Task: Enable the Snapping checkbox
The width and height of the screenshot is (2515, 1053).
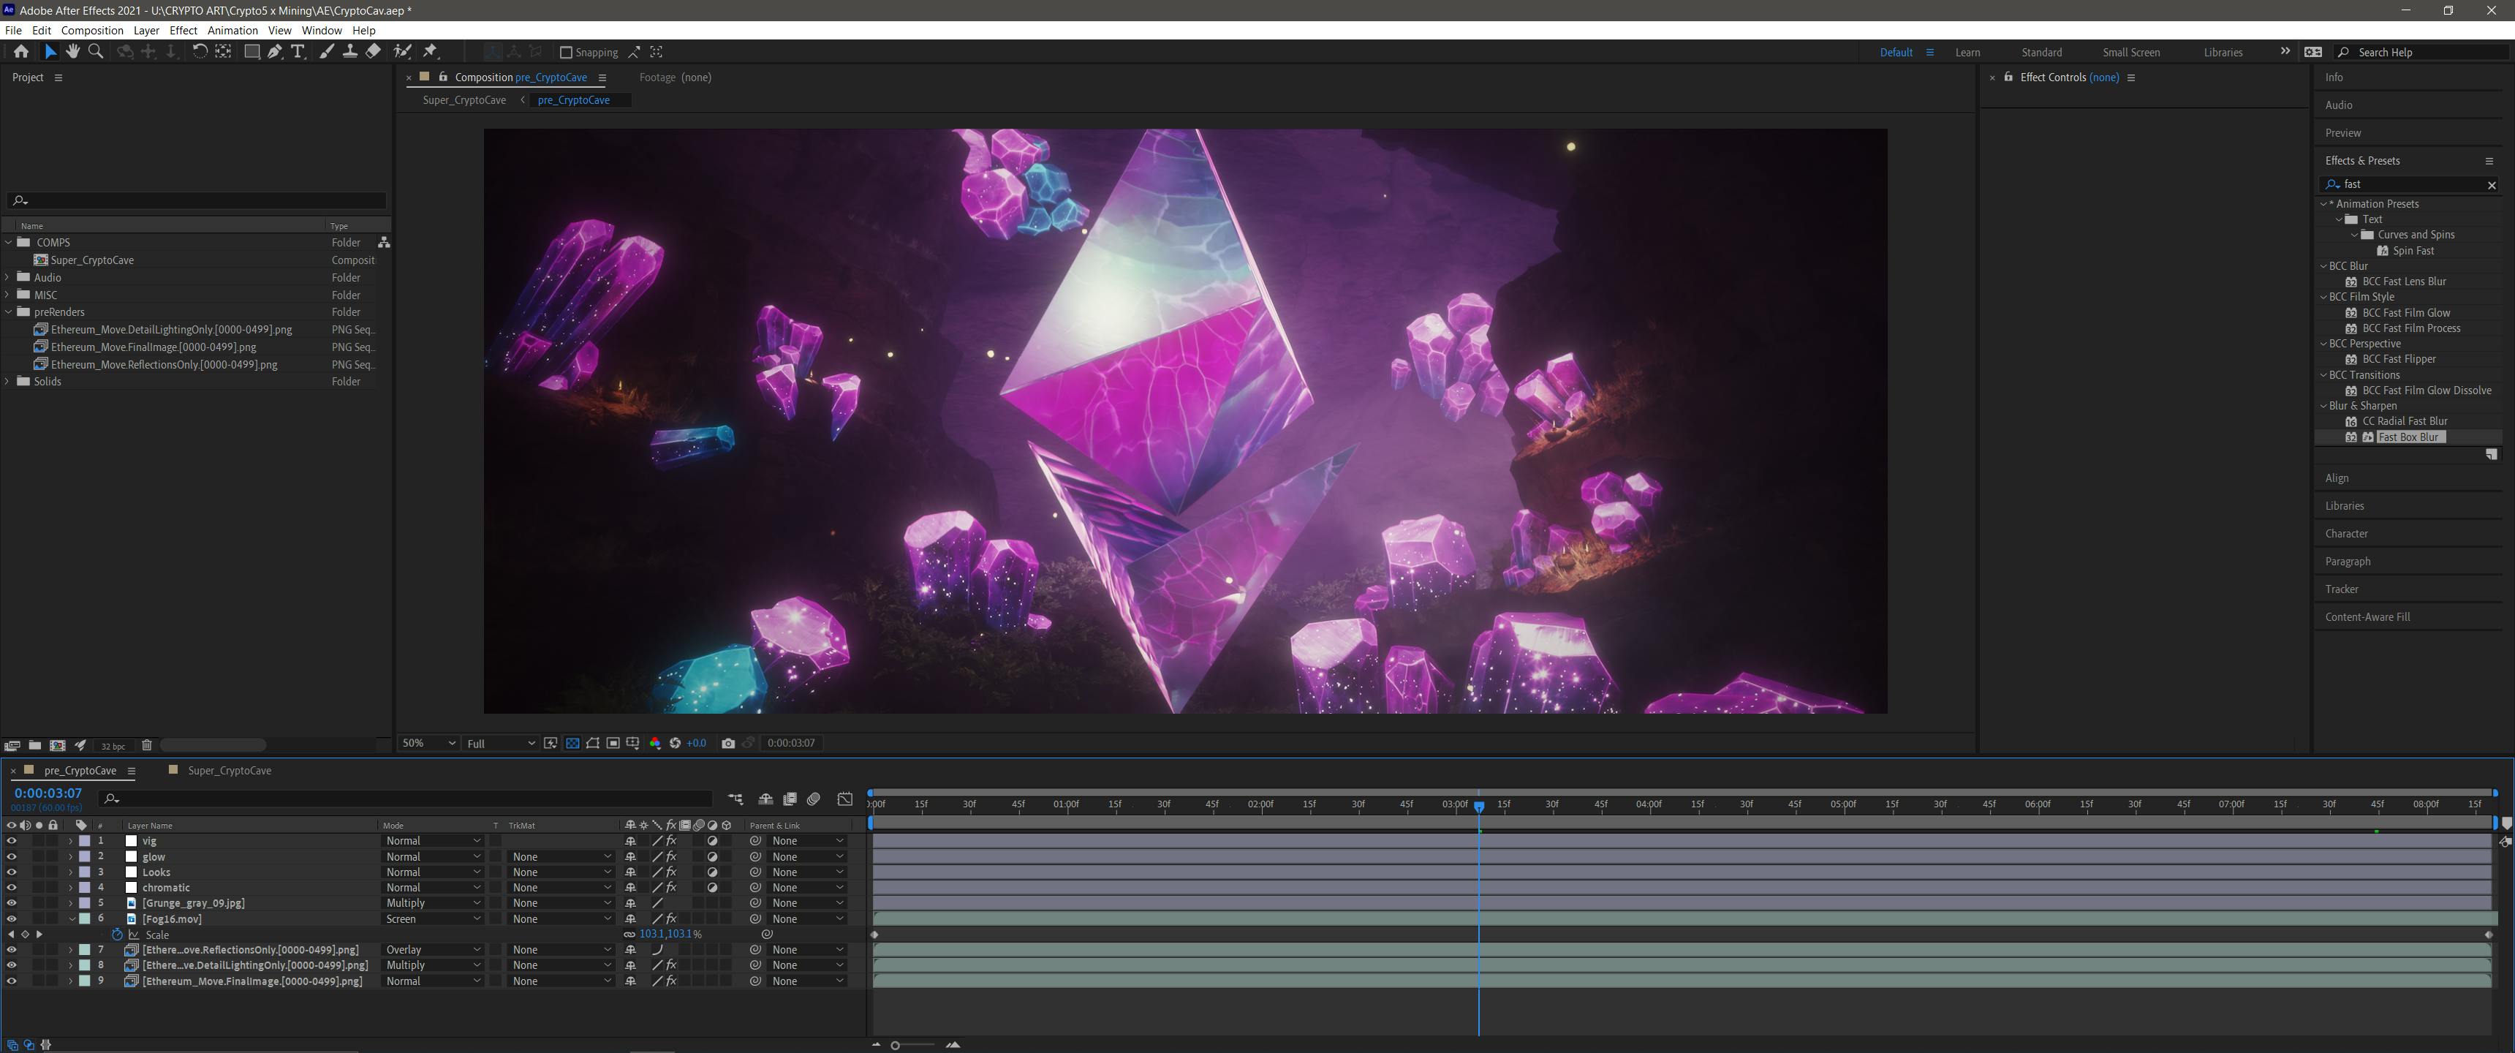Action: pos(565,53)
